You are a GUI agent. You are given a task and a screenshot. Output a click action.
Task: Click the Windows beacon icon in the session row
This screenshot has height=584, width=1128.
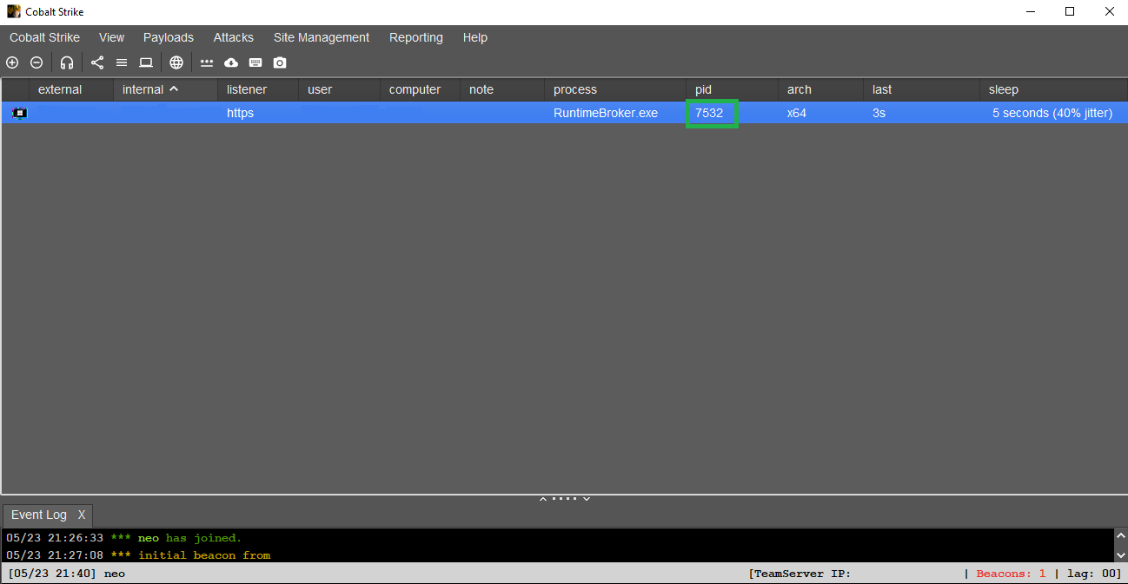click(x=19, y=113)
